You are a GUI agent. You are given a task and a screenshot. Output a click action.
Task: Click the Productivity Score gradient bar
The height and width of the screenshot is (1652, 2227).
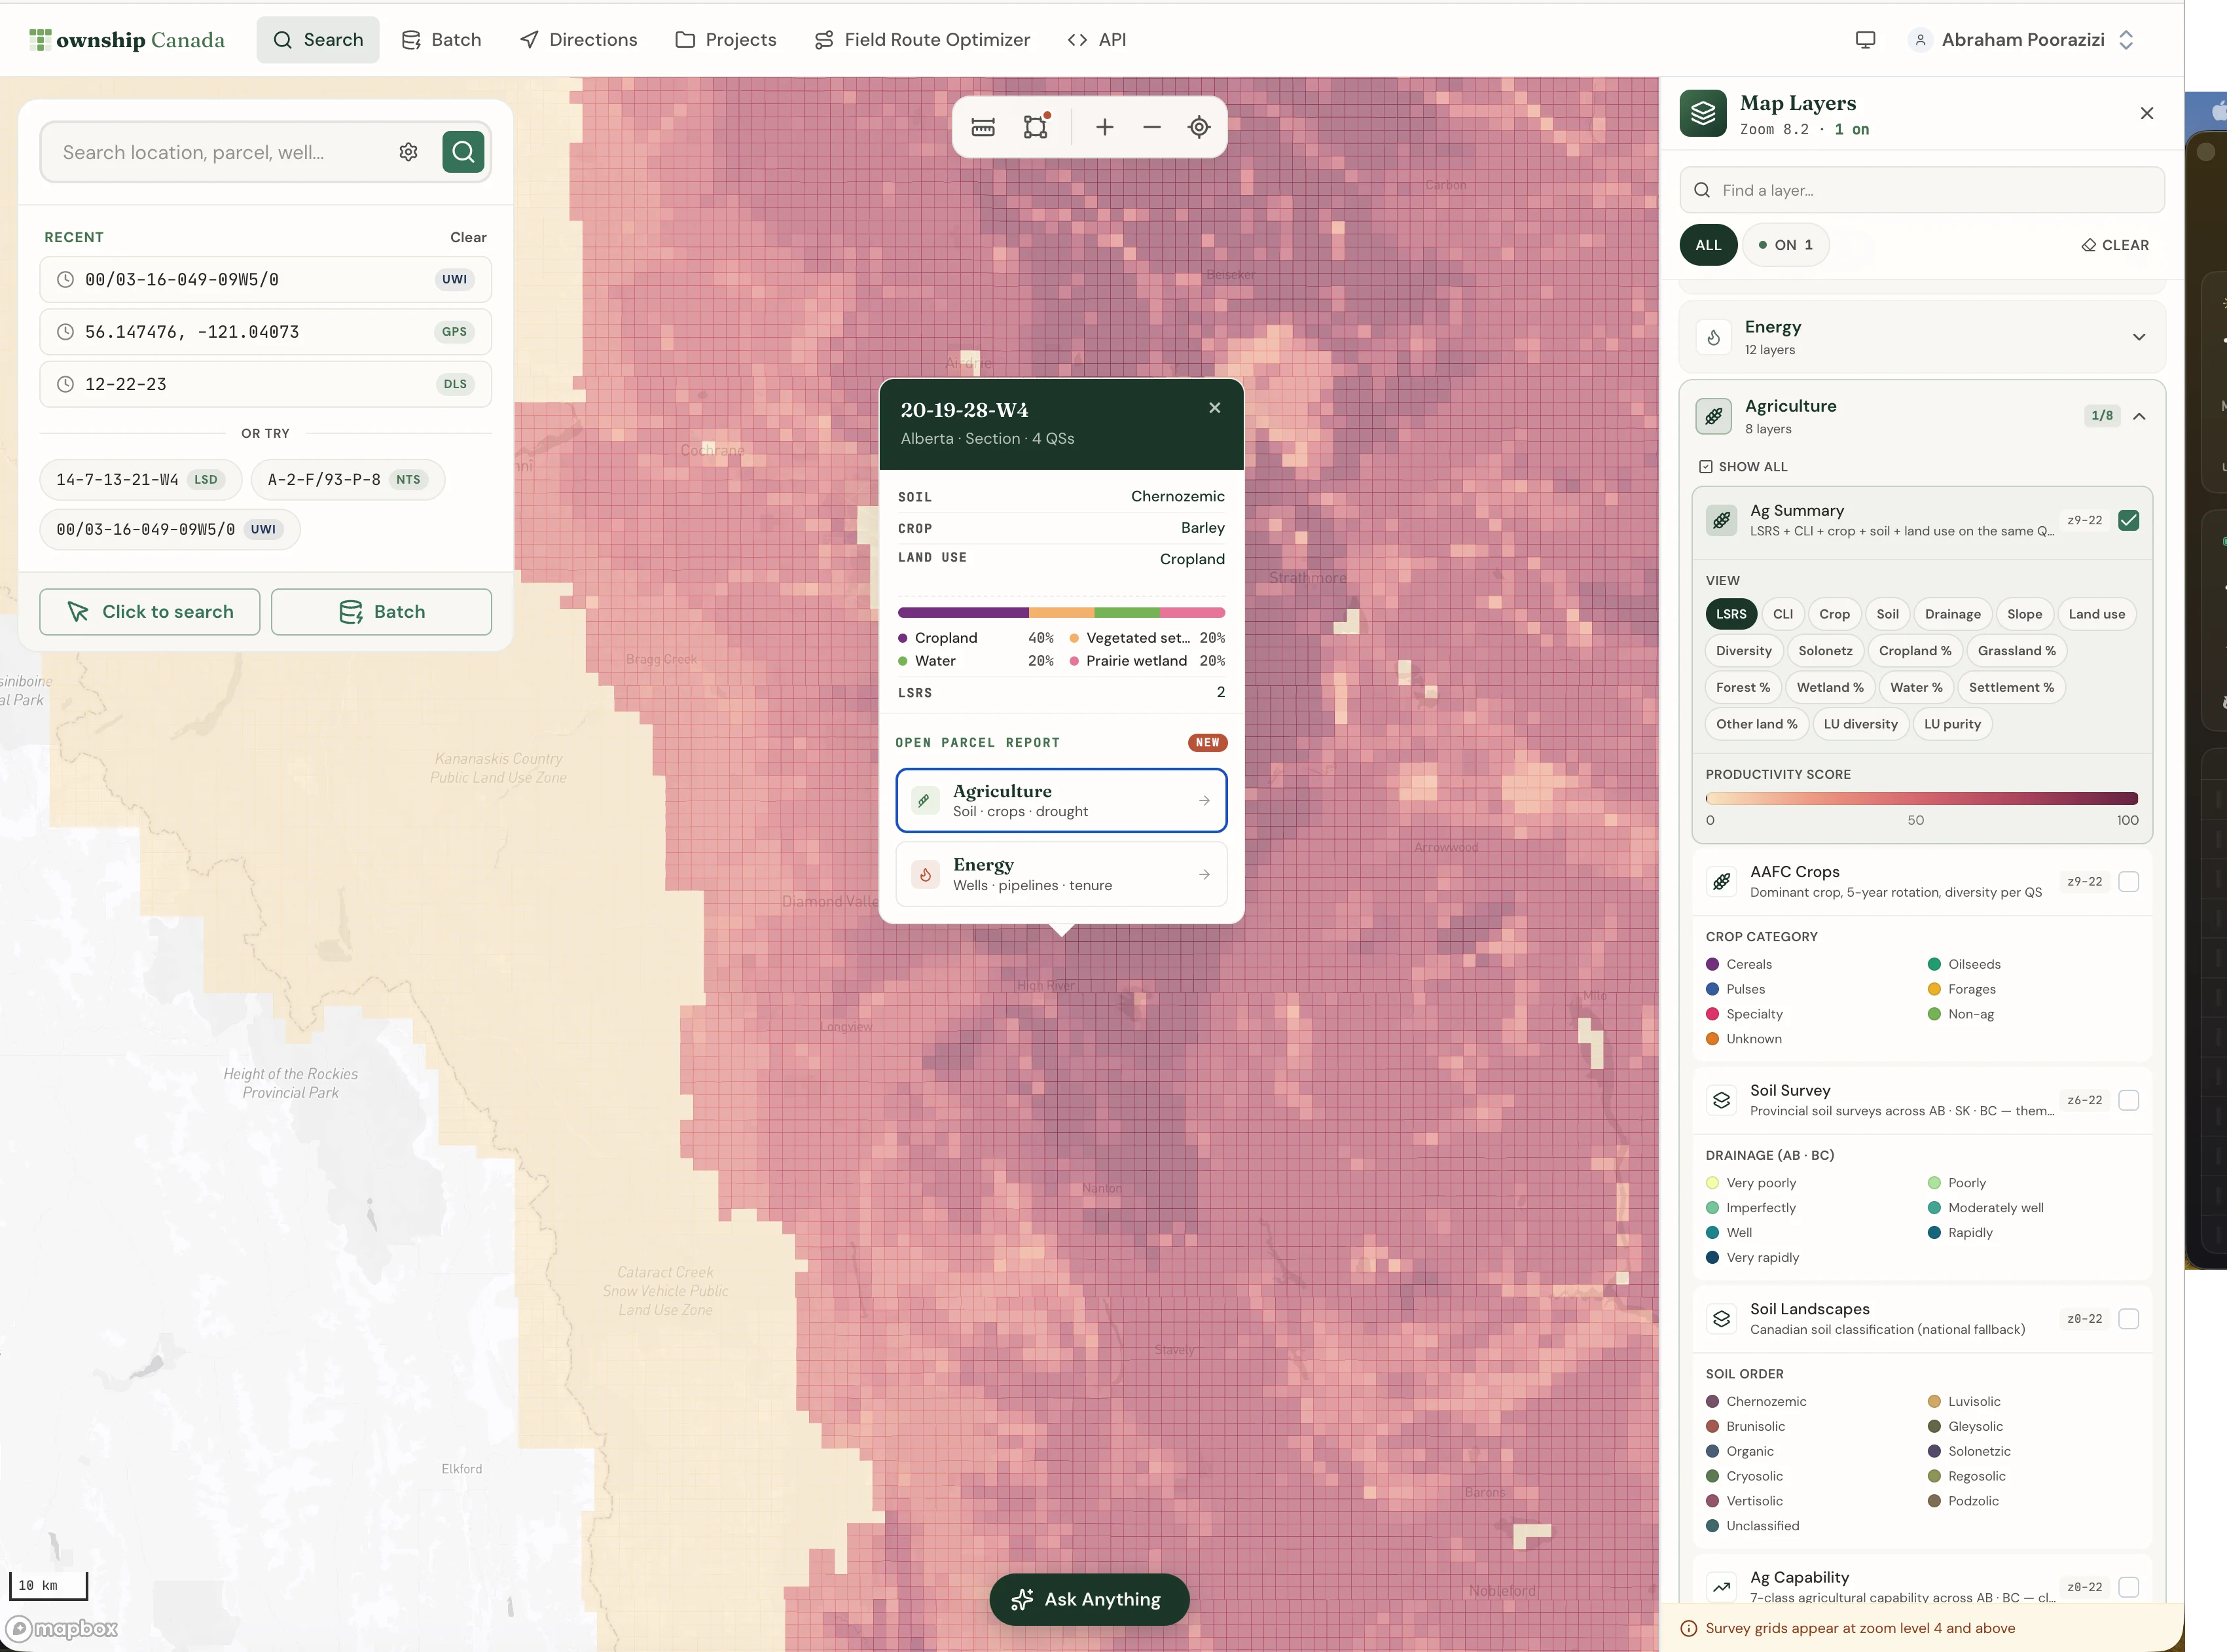coord(1921,798)
